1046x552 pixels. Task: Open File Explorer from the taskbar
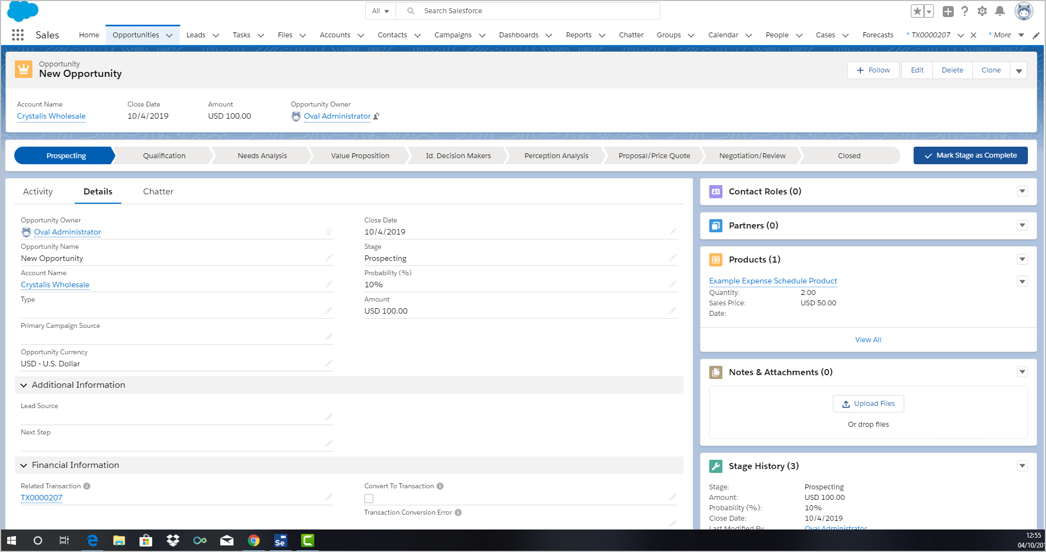(119, 540)
